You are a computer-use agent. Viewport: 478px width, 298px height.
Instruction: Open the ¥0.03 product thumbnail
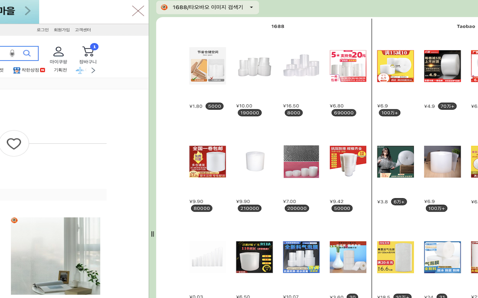coord(208,257)
